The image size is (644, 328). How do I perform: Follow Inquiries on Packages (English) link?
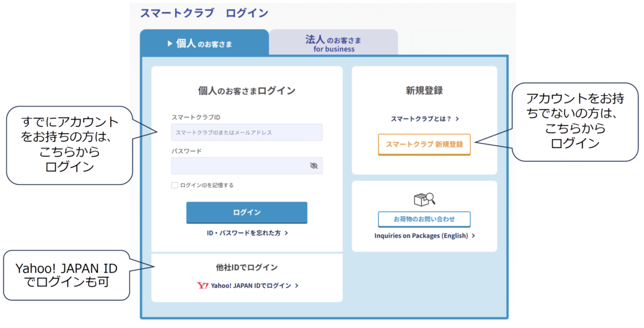tap(421, 236)
